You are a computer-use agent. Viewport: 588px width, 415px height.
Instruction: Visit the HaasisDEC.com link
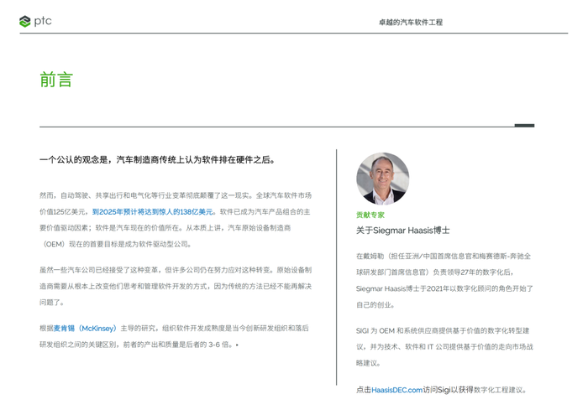396,390
